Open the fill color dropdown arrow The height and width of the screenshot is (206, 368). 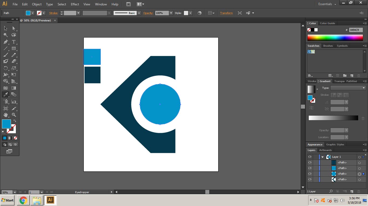[33, 13]
